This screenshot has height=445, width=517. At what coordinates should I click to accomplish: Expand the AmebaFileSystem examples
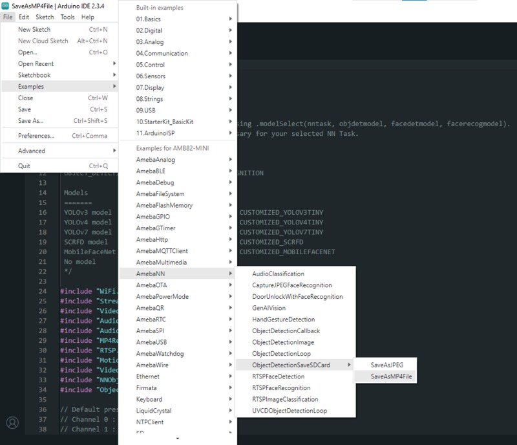tap(178, 194)
